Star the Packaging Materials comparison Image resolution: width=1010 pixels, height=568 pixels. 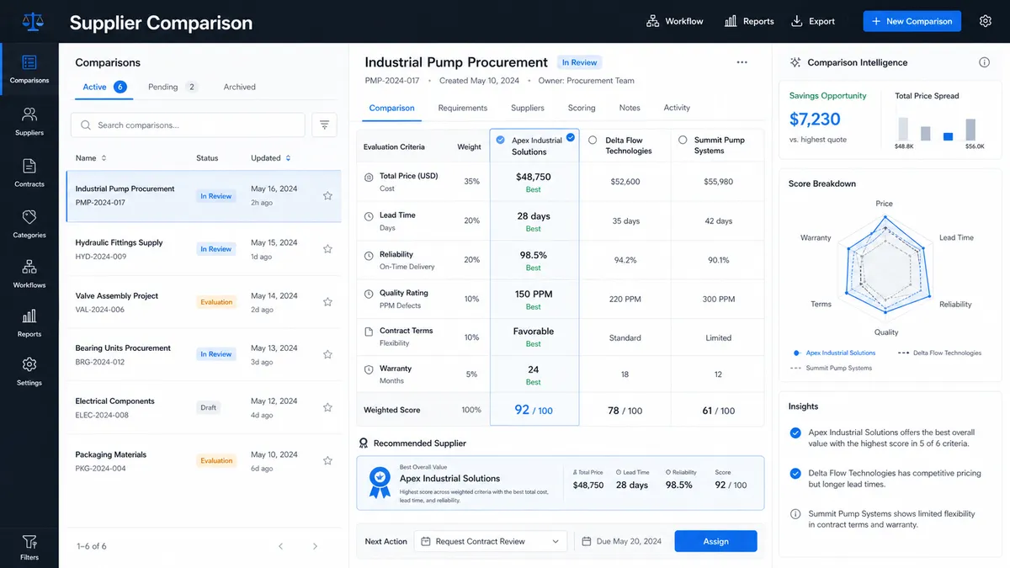point(327,460)
